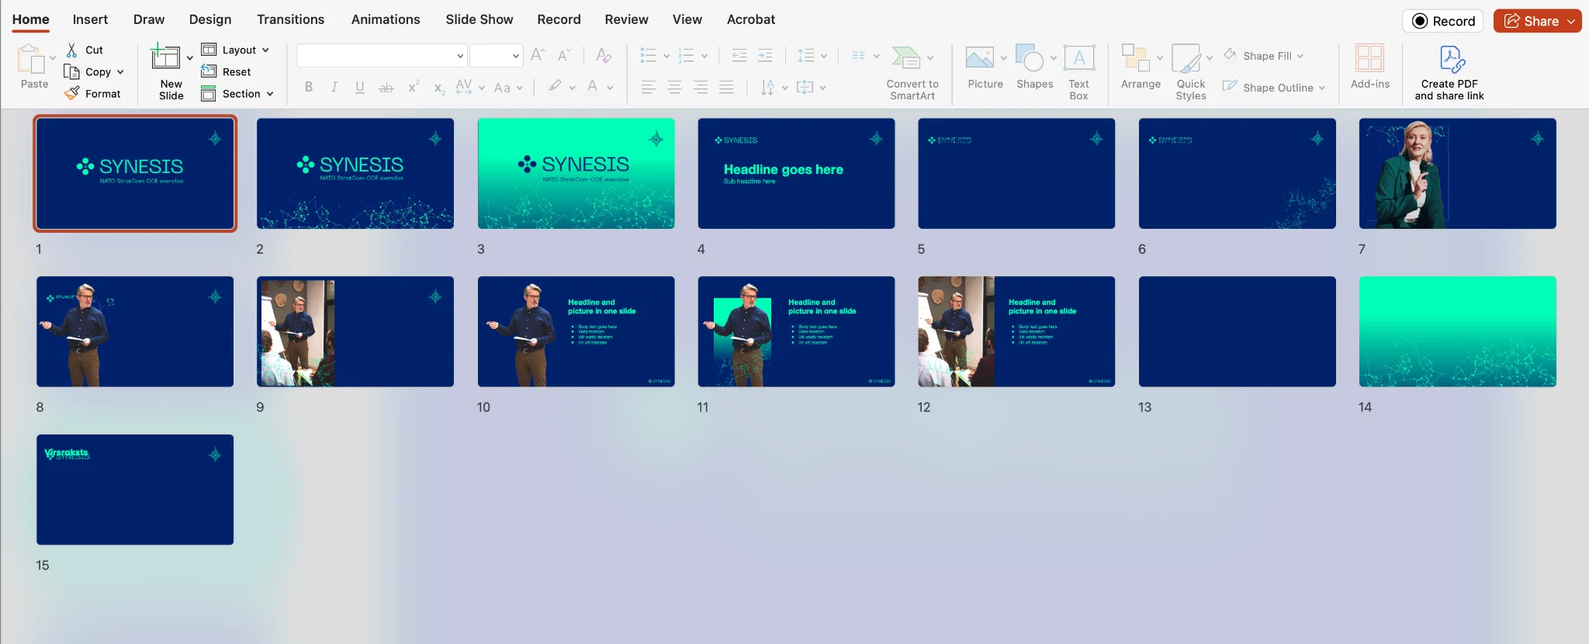Click the Paste clipboard icon
Viewport: 1589px width, 644px height.
[31, 59]
